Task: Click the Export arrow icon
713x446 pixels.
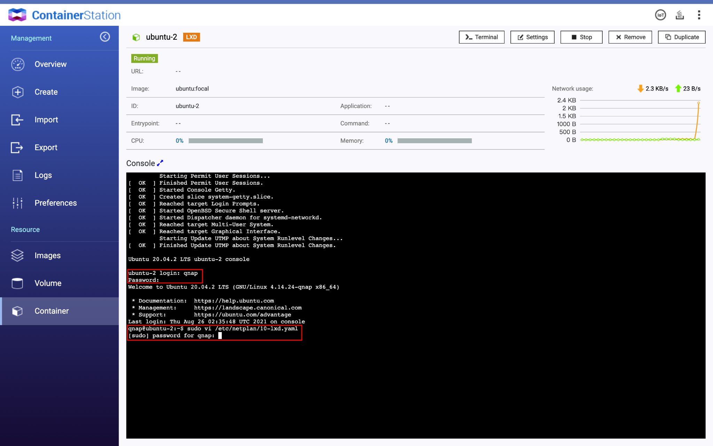Action: click(x=17, y=148)
